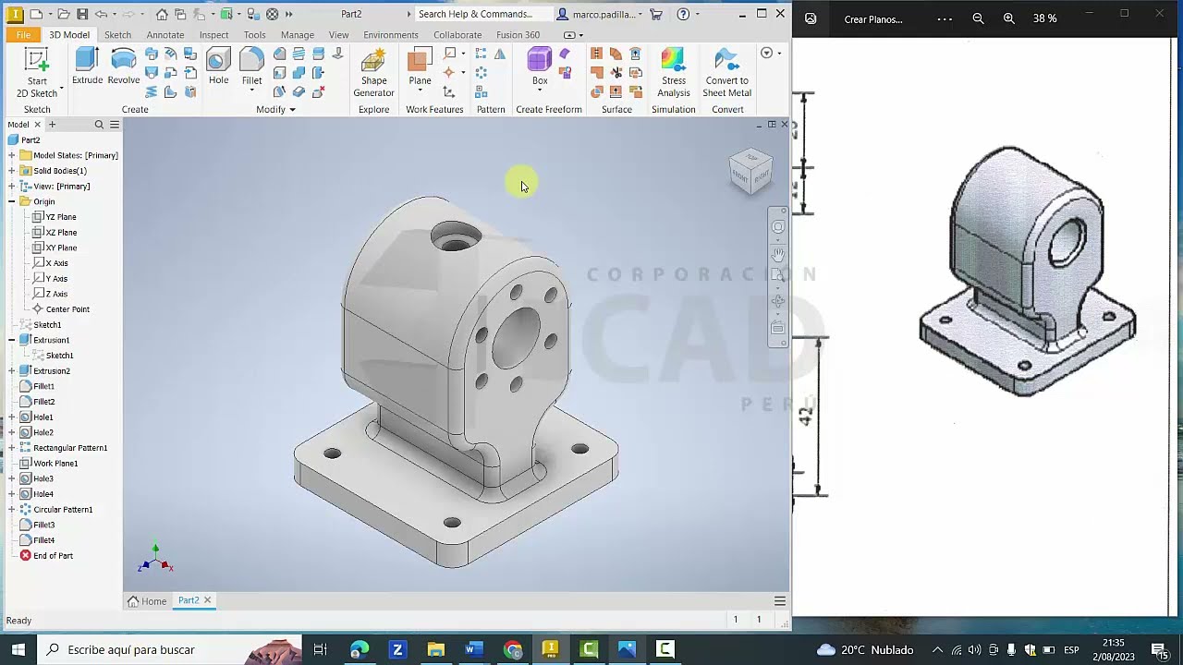This screenshot has height=665, width=1183.
Task: Collapse the Extrusion1 node
Action: (x=12, y=340)
